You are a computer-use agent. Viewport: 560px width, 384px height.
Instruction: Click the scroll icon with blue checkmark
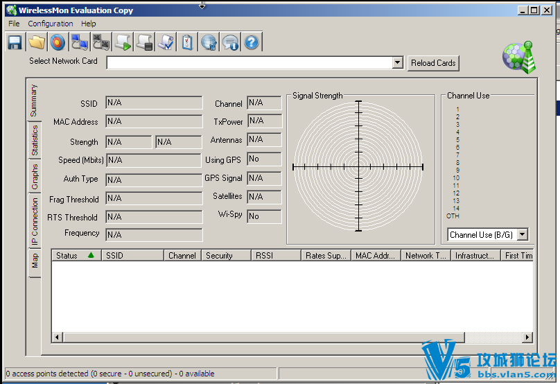[x=166, y=42]
